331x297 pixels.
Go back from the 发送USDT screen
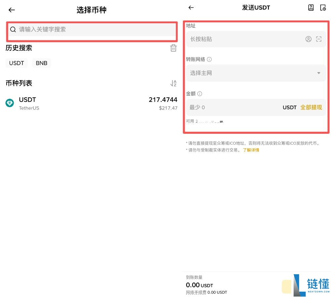(x=191, y=8)
